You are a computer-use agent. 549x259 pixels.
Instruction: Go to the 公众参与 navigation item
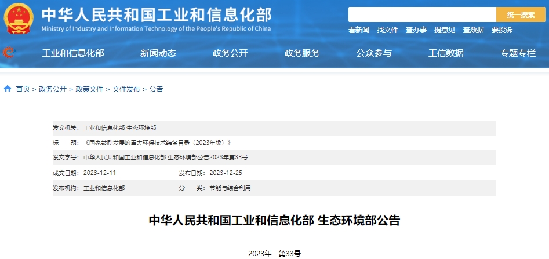(374, 53)
